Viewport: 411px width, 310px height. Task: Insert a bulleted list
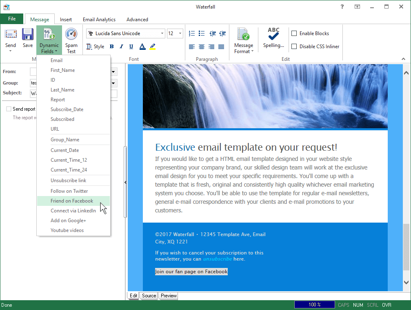point(202,33)
